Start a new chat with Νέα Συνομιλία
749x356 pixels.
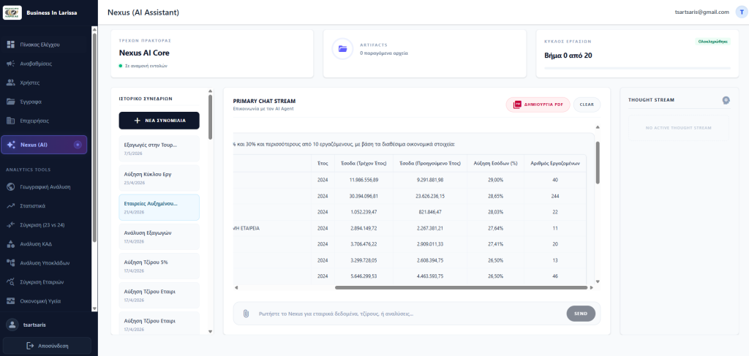(x=159, y=121)
